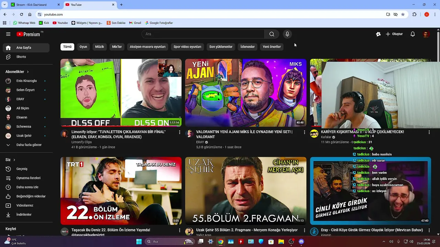This screenshot has height=247, width=440.
Task: Open Geçmiş watch history
Action: tap(26, 169)
